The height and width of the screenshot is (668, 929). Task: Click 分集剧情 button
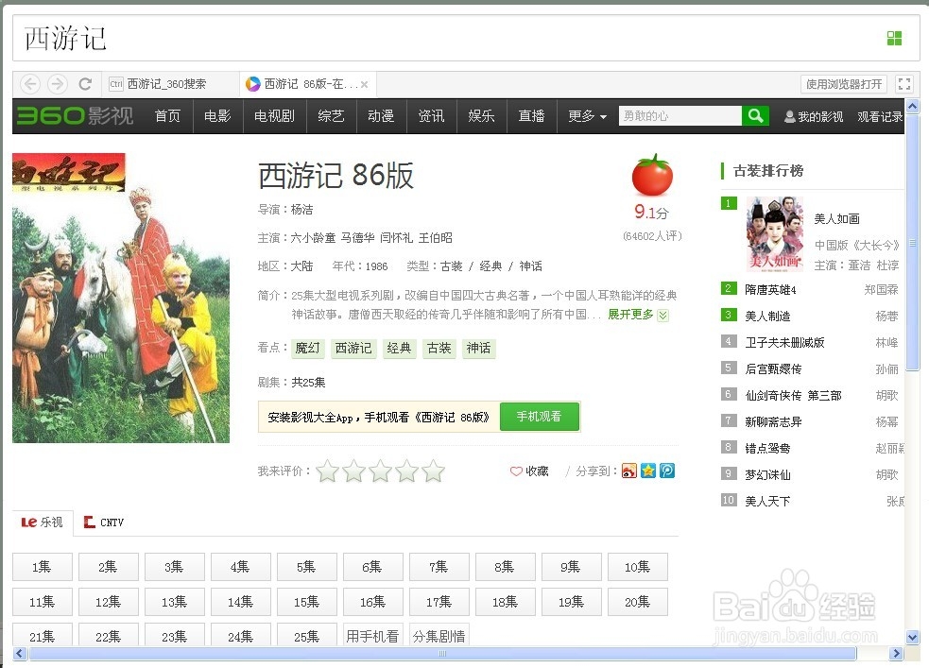439,636
